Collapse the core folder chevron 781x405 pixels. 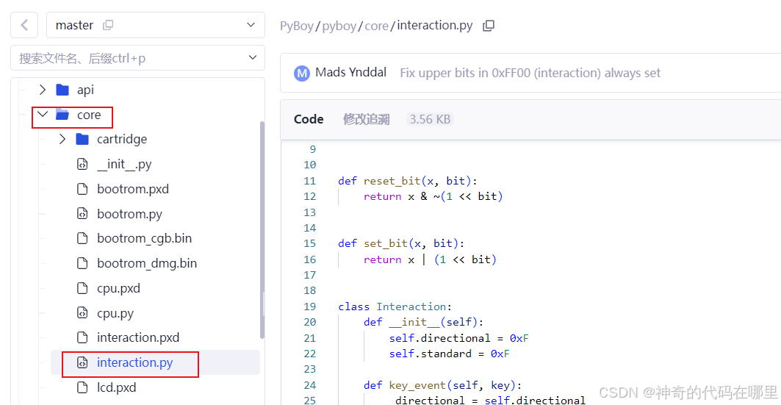pyautogui.click(x=43, y=115)
